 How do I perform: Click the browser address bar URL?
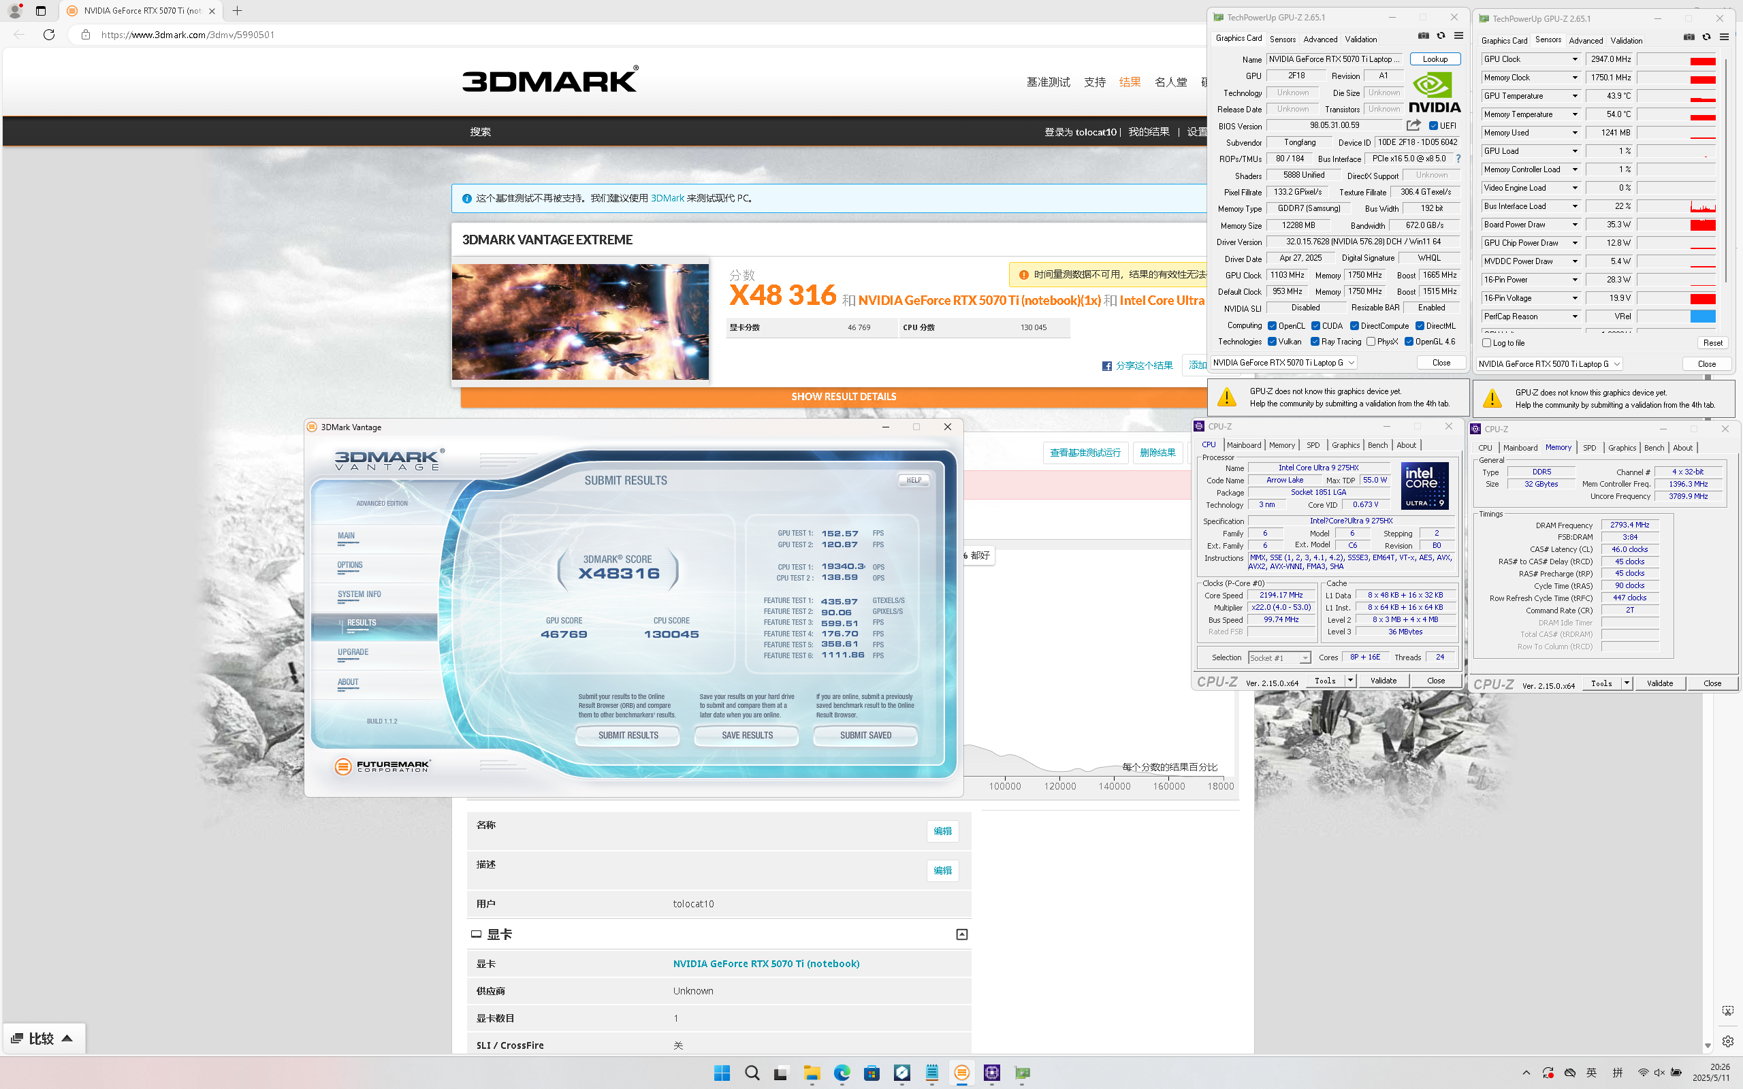[x=187, y=35]
